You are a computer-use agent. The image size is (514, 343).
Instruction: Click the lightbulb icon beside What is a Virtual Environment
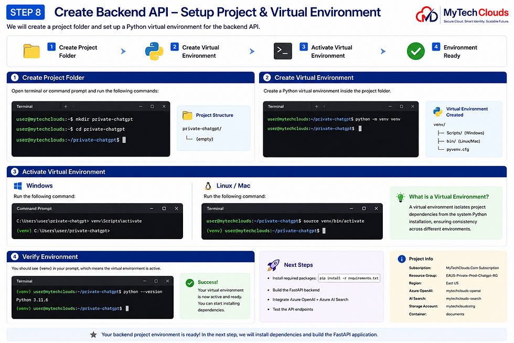400,198
